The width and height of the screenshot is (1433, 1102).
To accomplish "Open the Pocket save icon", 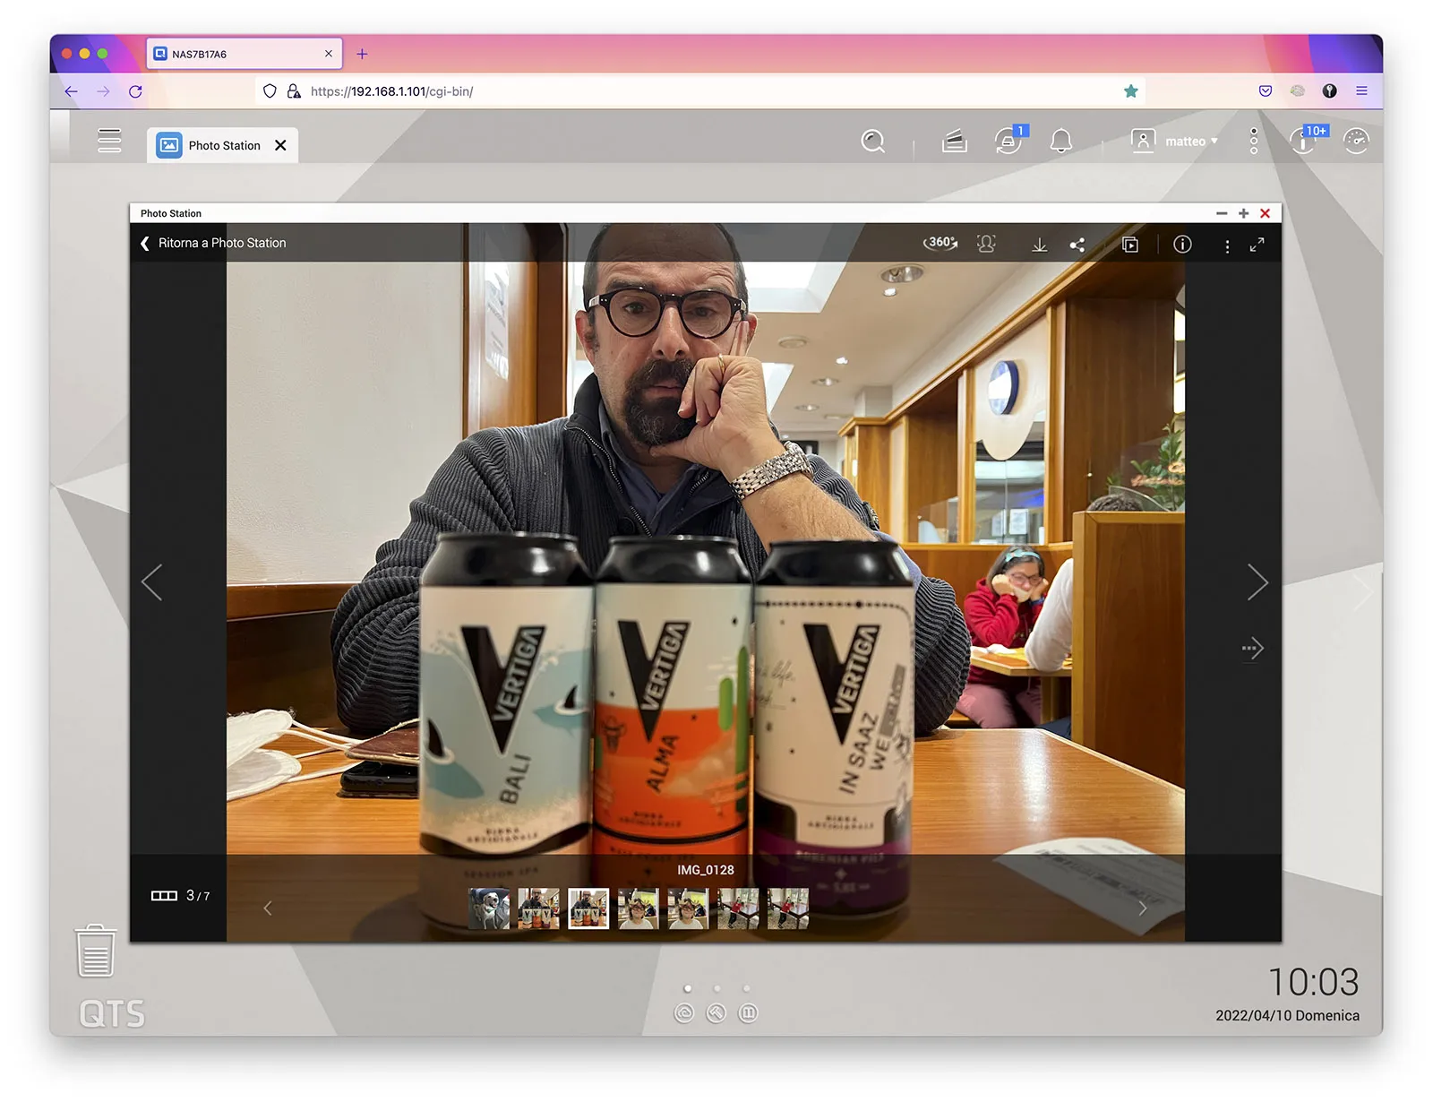I will pyautogui.click(x=1266, y=91).
